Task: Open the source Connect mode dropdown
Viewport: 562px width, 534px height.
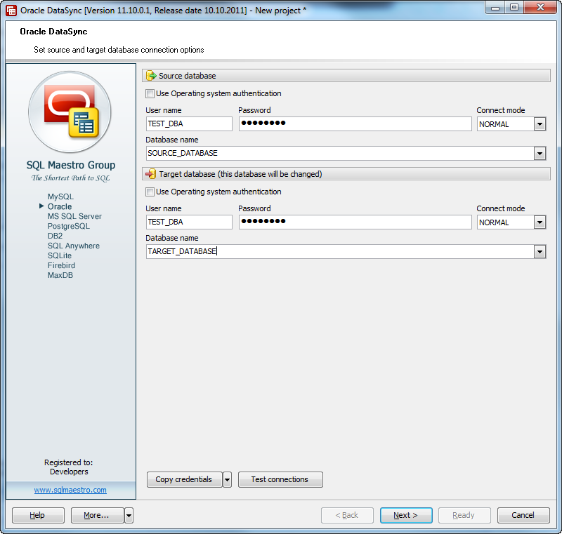Action: pyautogui.click(x=538, y=124)
